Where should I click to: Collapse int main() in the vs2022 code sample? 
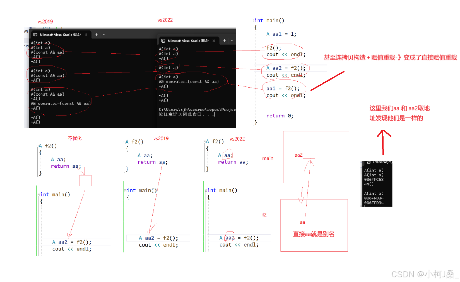(x=206, y=190)
